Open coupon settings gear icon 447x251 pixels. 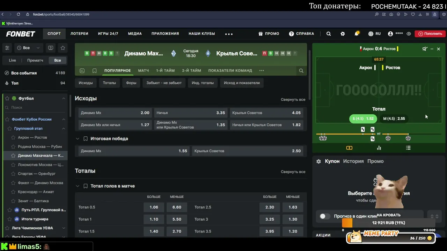(318, 161)
